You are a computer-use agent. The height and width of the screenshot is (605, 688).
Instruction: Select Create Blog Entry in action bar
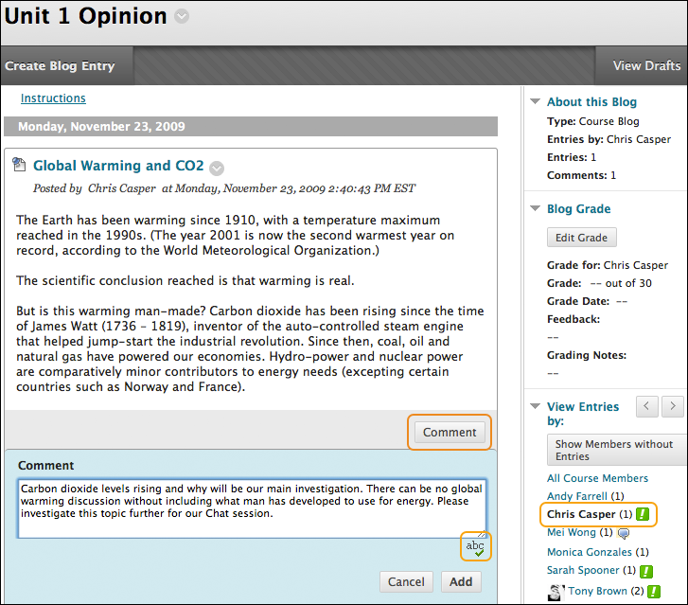pyautogui.click(x=60, y=66)
